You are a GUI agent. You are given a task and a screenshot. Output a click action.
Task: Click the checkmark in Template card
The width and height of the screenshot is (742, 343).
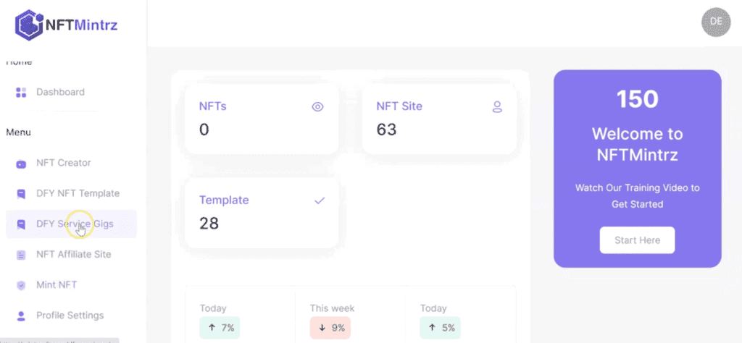[x=320, y=200]
